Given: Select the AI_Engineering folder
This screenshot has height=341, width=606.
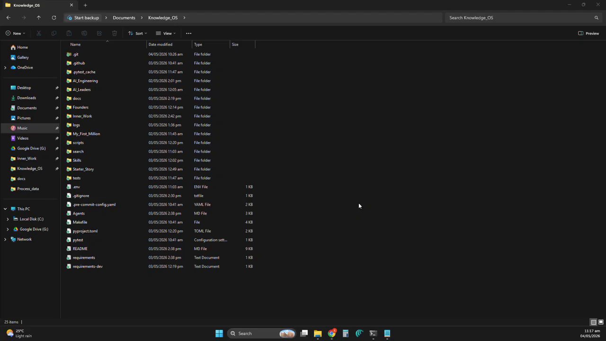Looking at the screenshot, I should 85,81.
